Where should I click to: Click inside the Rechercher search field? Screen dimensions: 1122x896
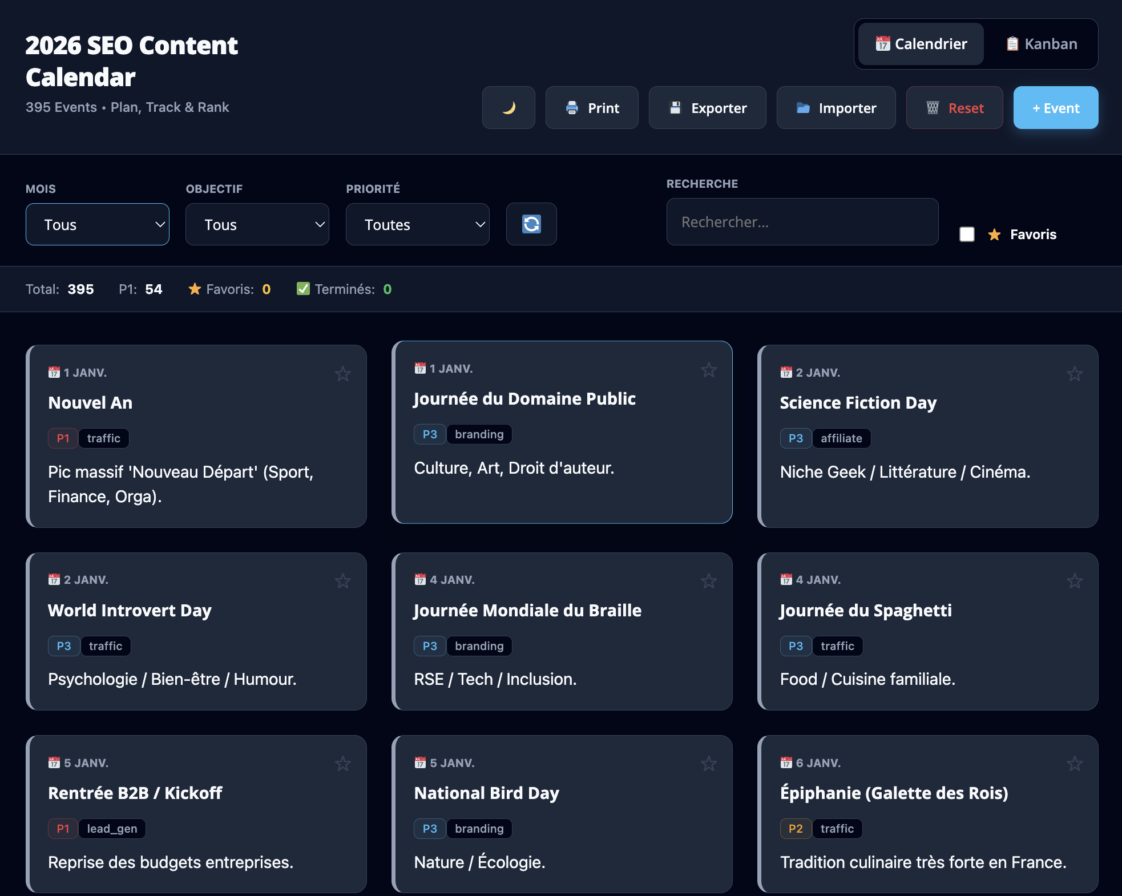point(802,222)
